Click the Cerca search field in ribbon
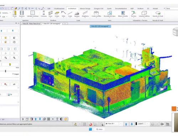Screen dimensions: 178x136 click(x=172, y=9)
